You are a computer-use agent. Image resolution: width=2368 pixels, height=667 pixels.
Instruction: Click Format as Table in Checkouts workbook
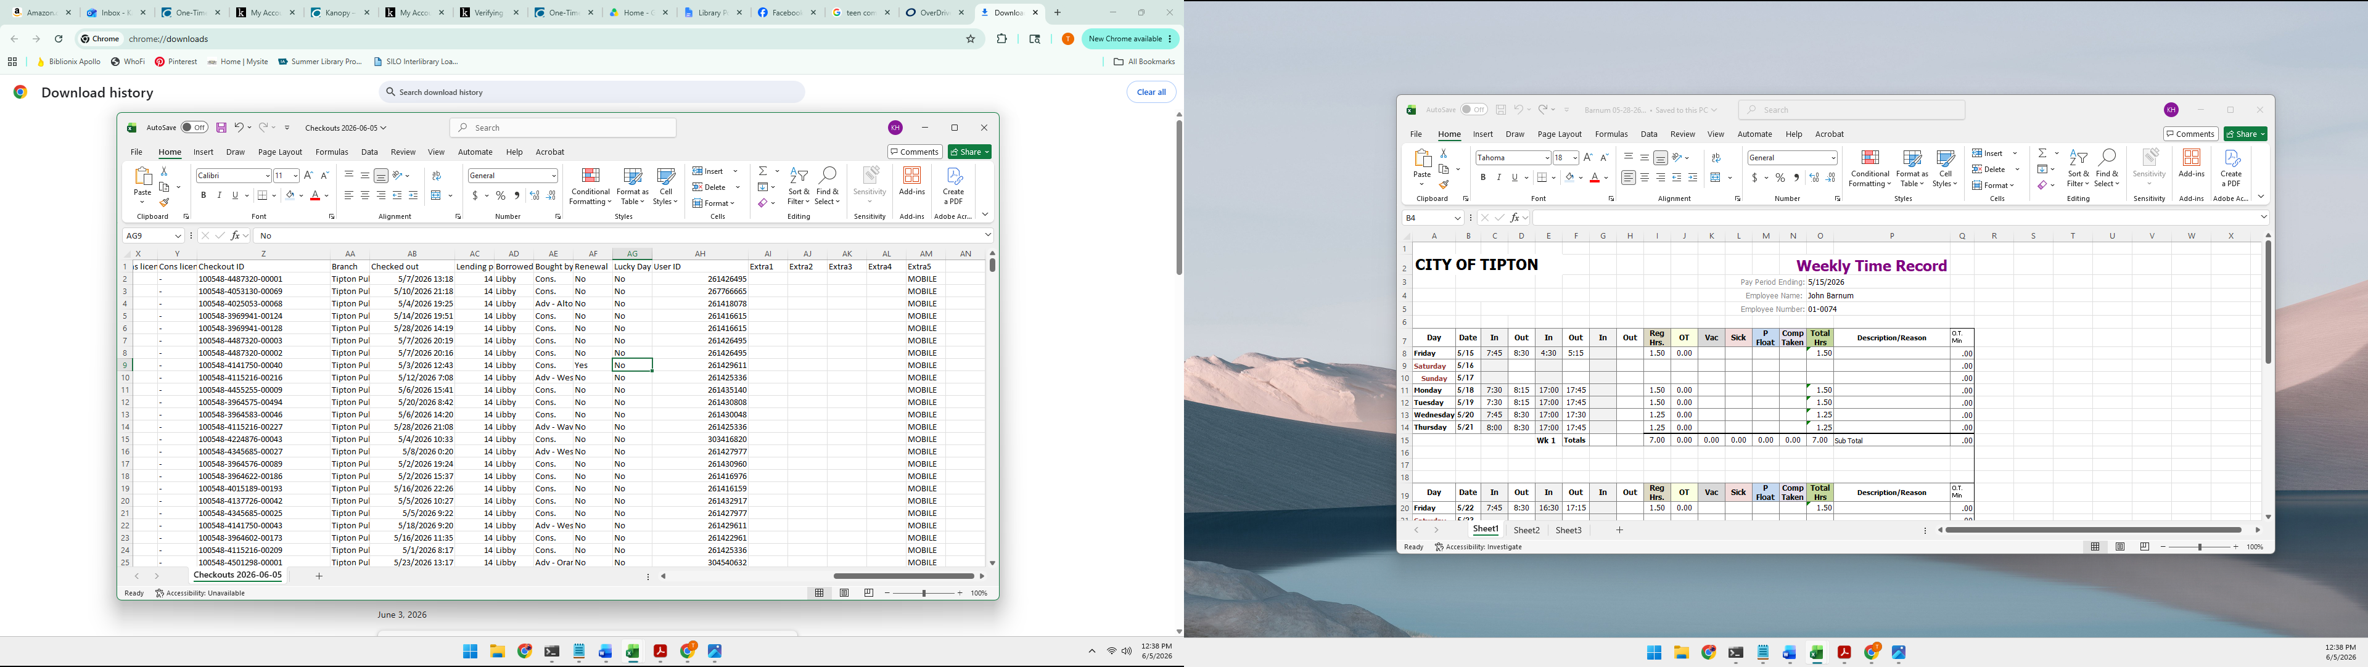633,186
